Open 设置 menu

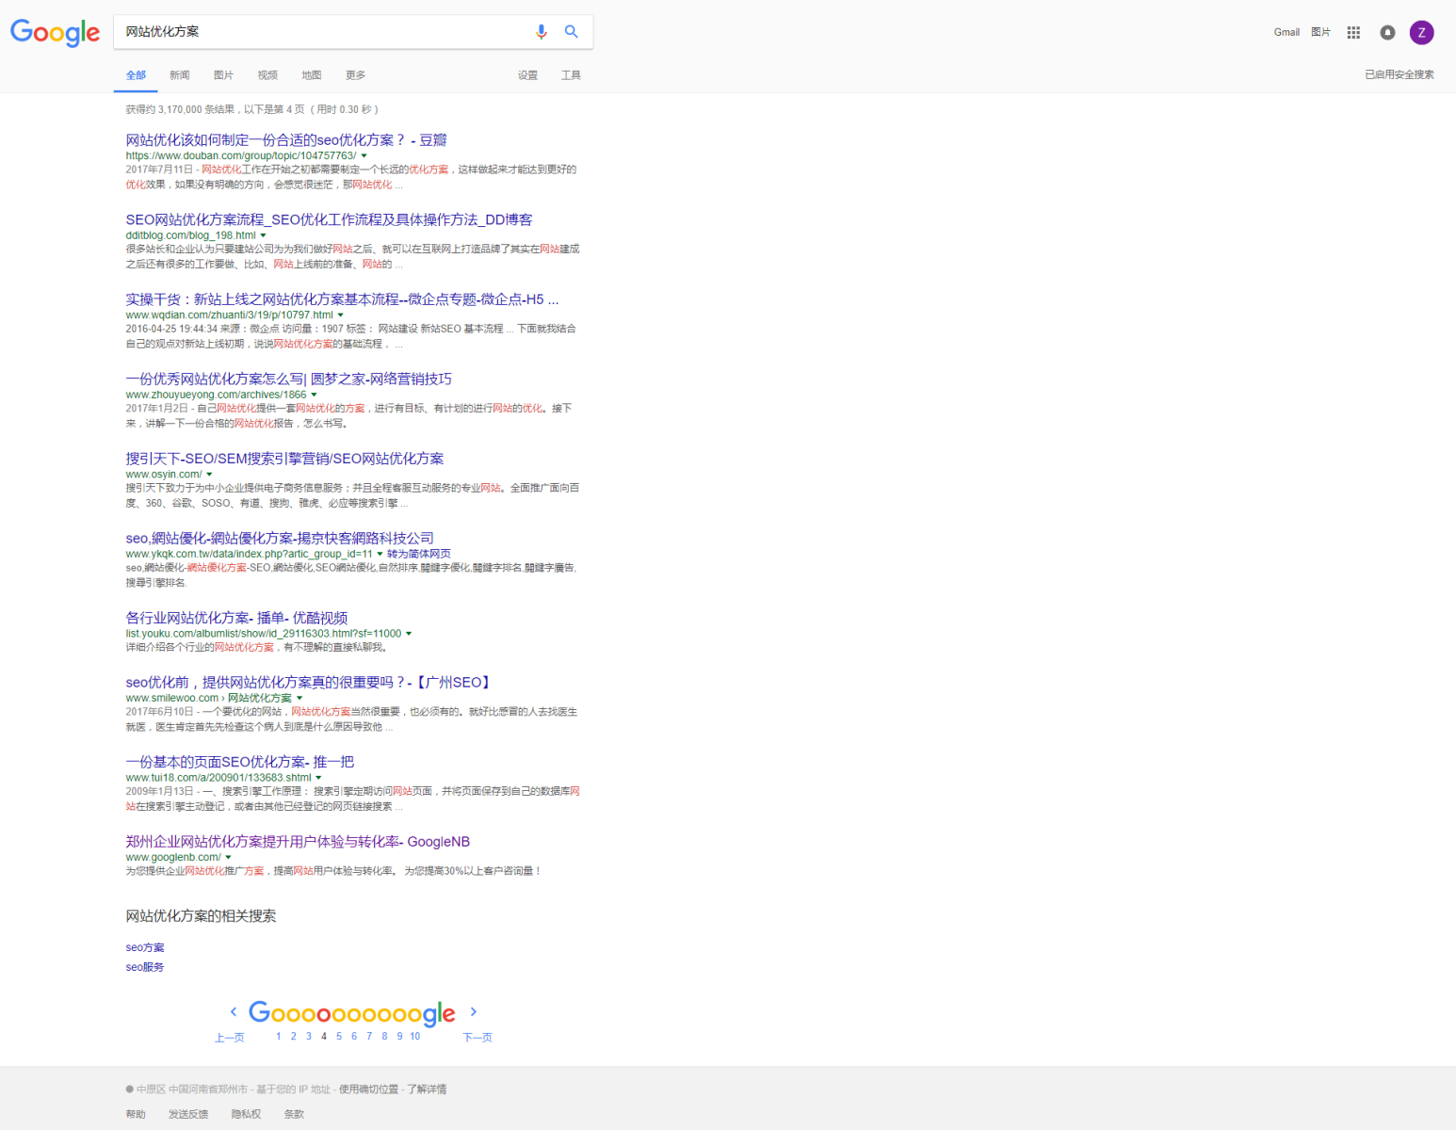point(527,75)
